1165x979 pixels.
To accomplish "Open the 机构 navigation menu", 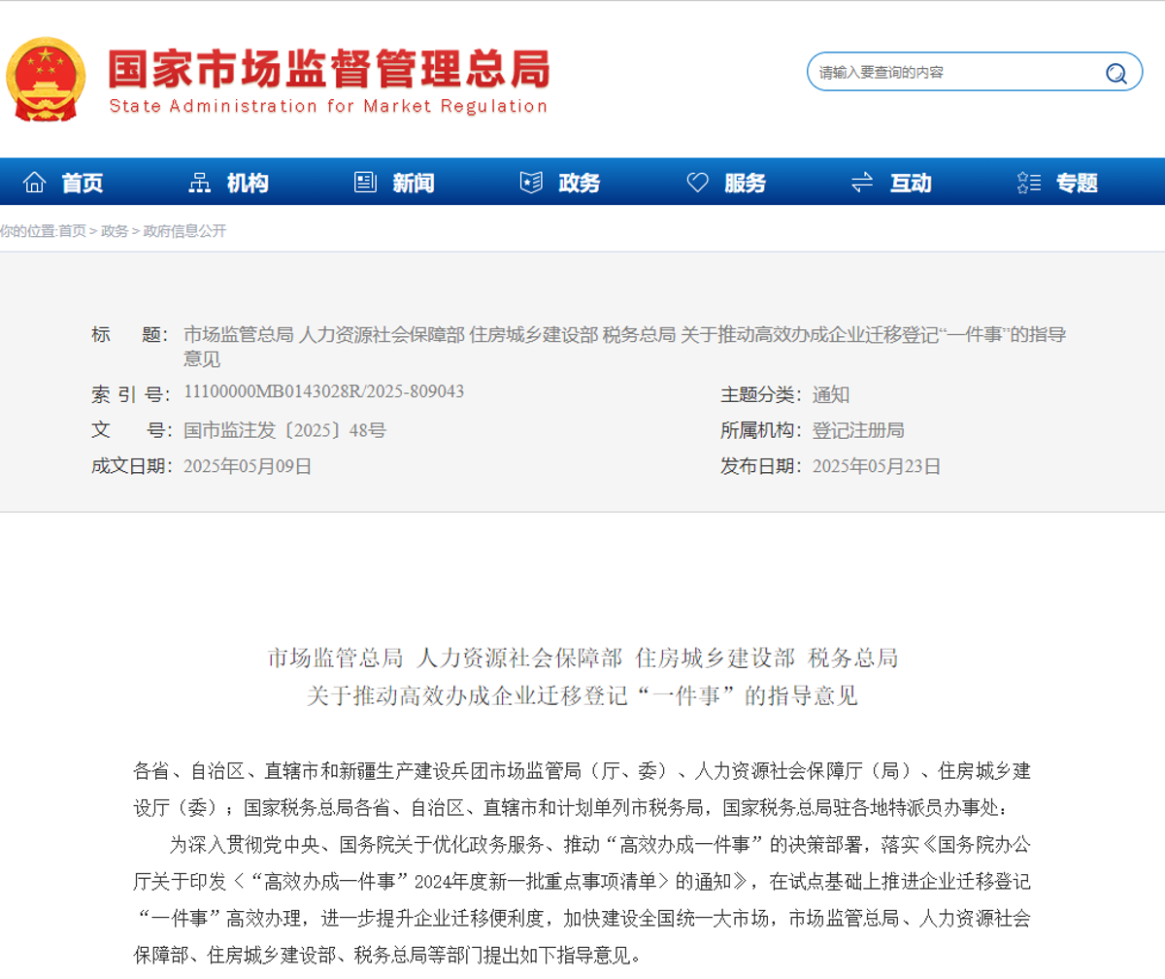I will coord(248,183).
